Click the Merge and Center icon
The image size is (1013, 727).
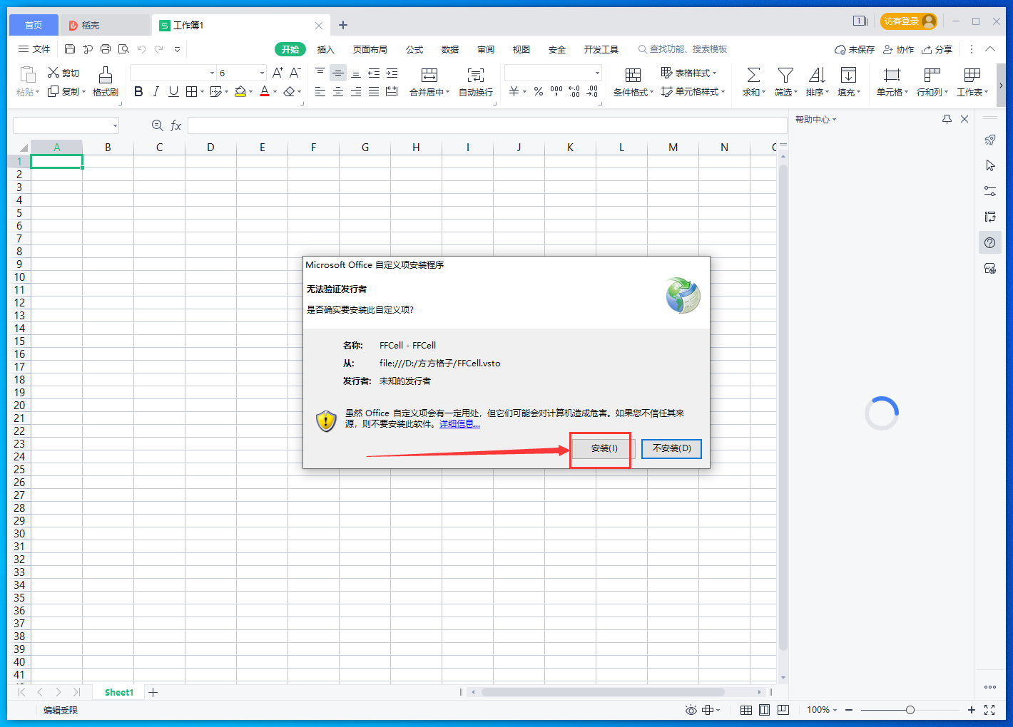click(x=429, y=75)
